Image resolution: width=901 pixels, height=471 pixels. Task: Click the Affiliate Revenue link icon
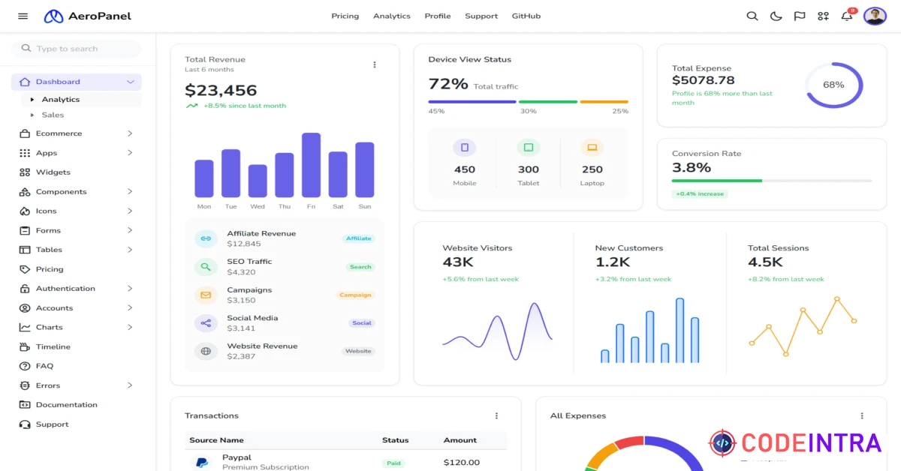coord(206,238)
